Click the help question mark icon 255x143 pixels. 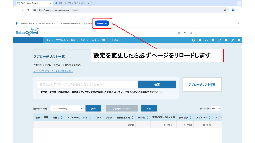pos(193,40)
